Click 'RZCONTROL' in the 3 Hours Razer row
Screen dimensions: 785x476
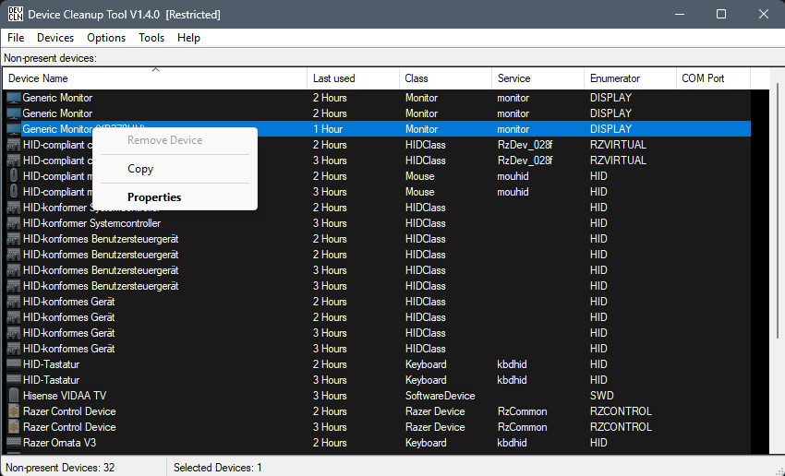coord(622,427)
